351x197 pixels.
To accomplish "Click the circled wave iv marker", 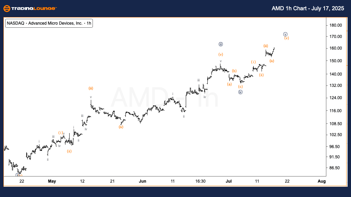I will pyautogui.click(x=240, y=92).
